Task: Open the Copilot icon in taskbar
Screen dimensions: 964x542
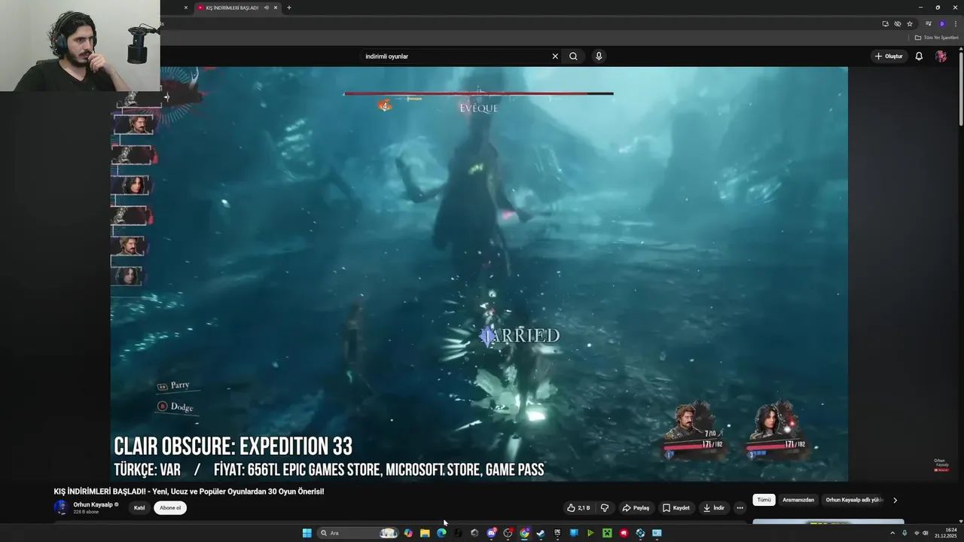Action: (408, 533)
